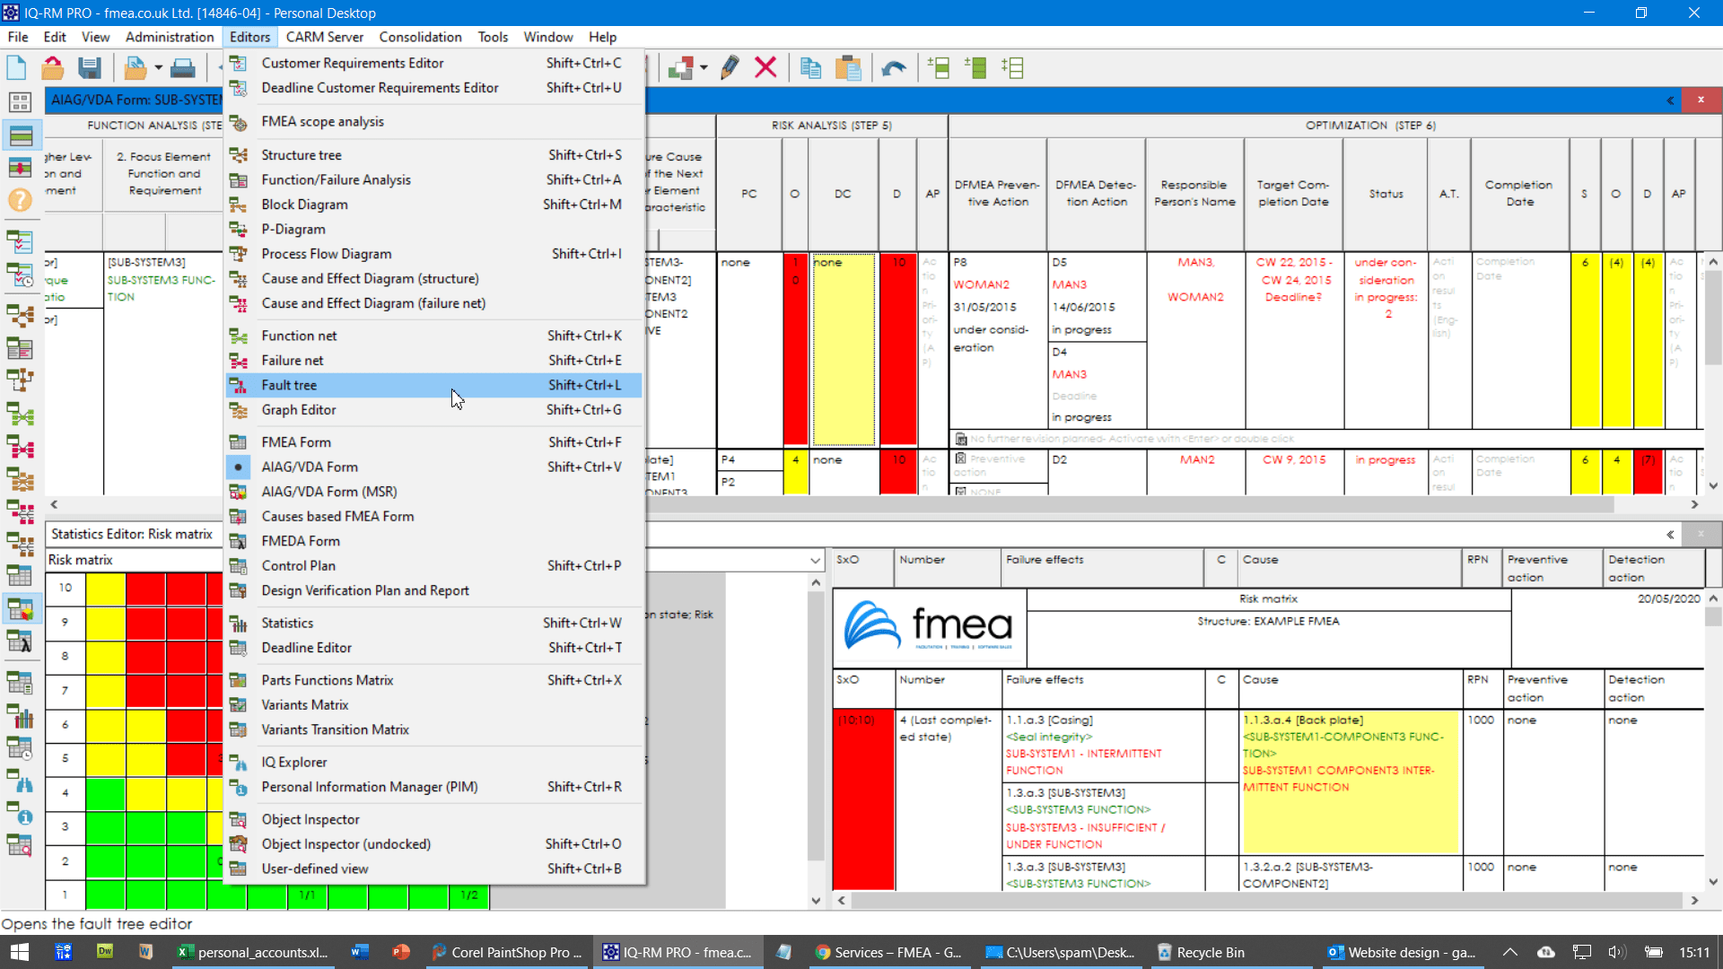Toggle the Preventive action checkbox icon
The image size is (1723, 969).
click(960, 458)
